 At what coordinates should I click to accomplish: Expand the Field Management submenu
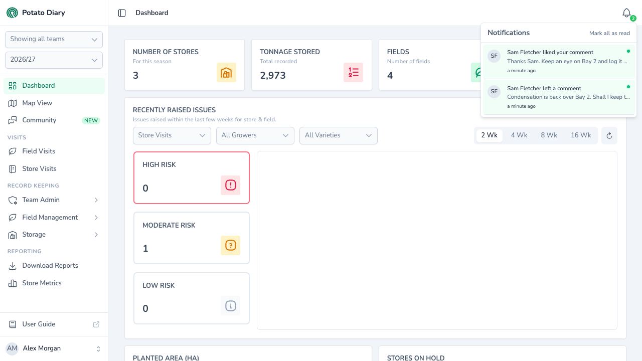click(54, 217)
